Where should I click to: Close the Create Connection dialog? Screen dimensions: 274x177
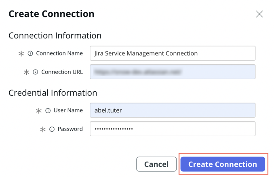coord(259,14)
